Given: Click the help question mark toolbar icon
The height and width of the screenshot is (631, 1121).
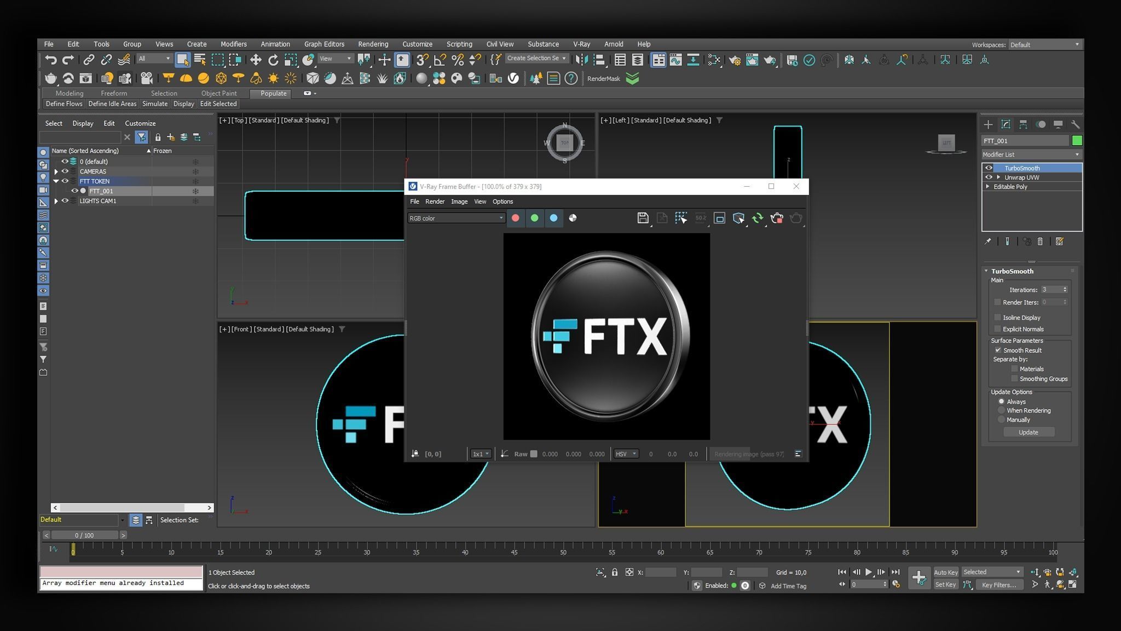Looking at the screenshot, I should coord(571,78).
